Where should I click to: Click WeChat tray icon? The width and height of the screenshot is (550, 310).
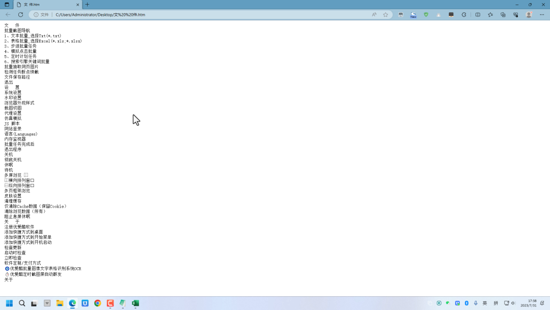point(448,303)
